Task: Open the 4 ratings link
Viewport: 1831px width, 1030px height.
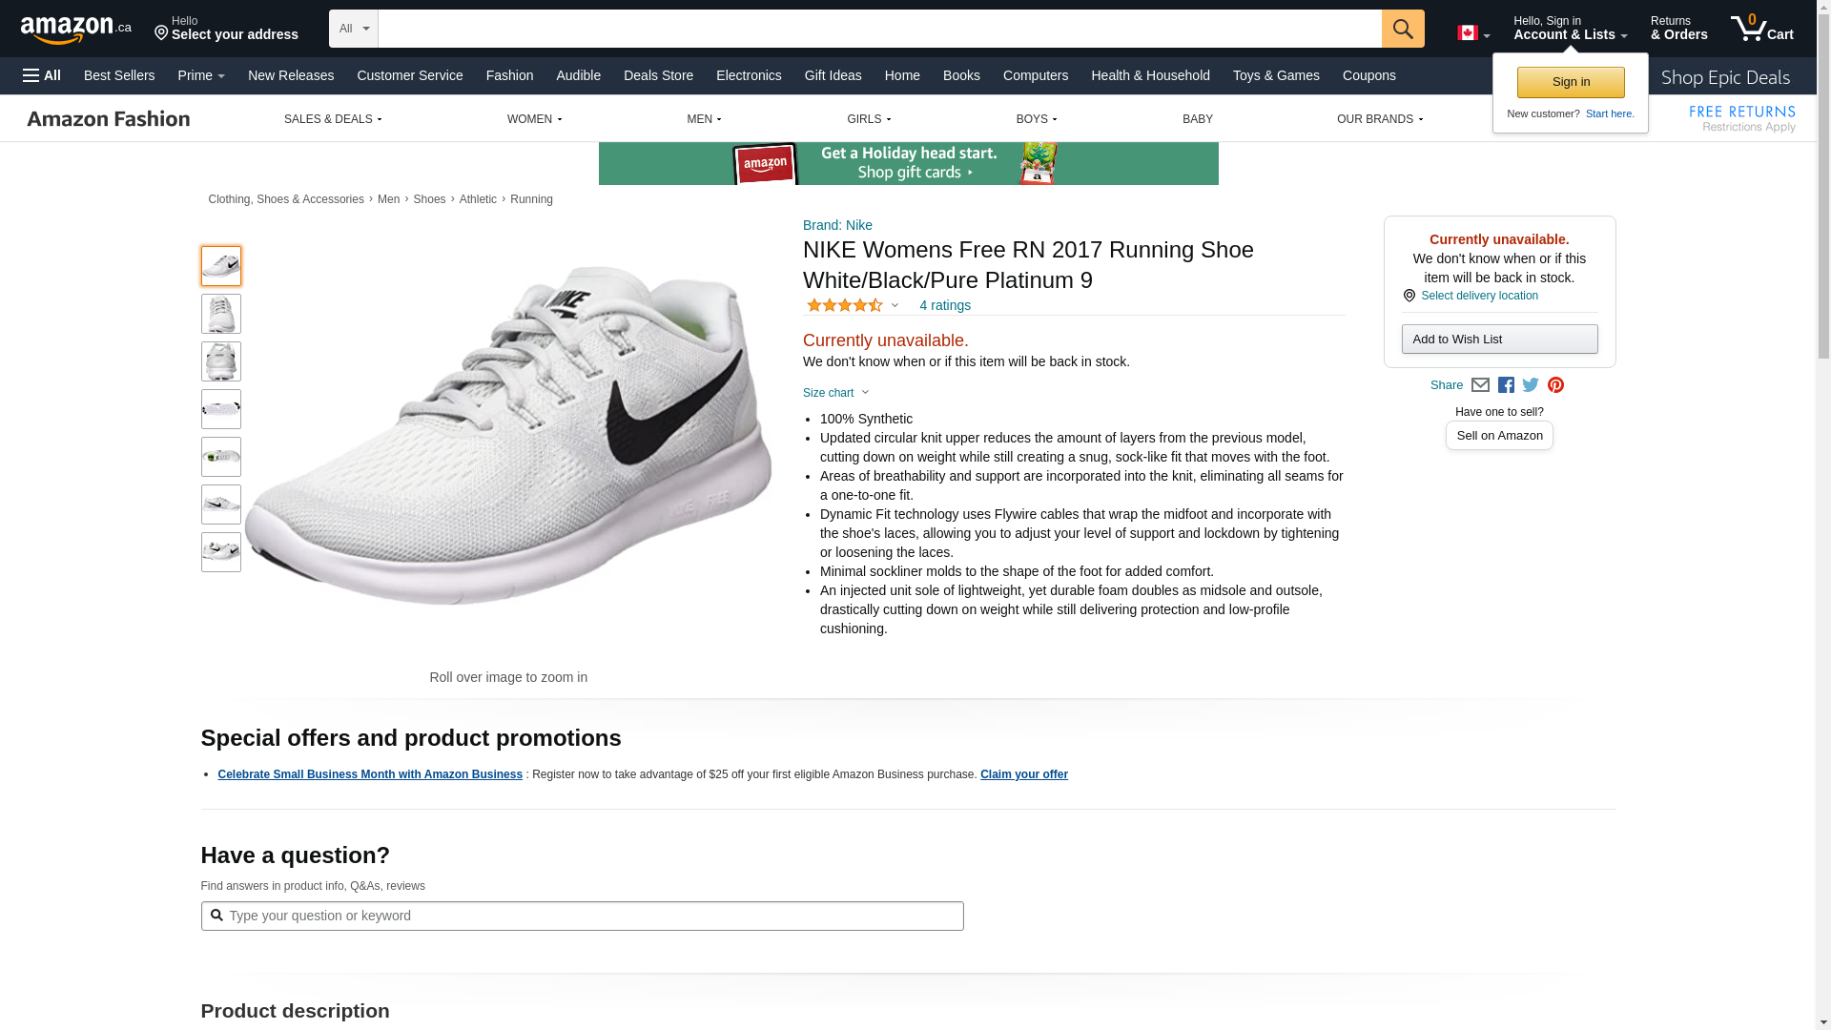Action: 945,305
